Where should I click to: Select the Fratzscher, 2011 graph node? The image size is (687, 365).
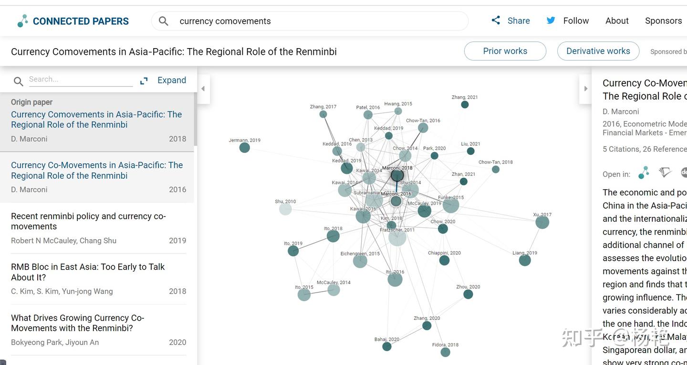[397, 237]
